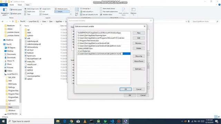Screen dimensions: 221x124
Task: Launch VLC media player from the taskbar
Action: (85, 121)
